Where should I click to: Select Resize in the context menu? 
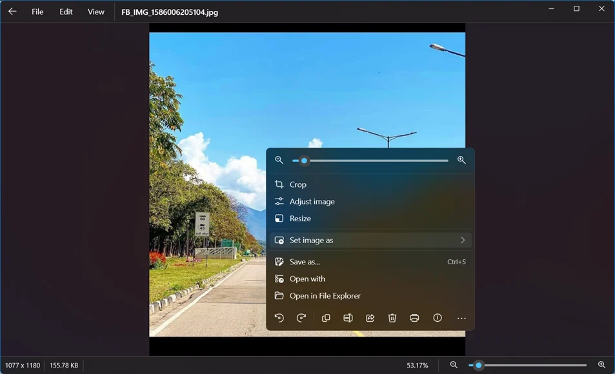[x=370, y=219]
